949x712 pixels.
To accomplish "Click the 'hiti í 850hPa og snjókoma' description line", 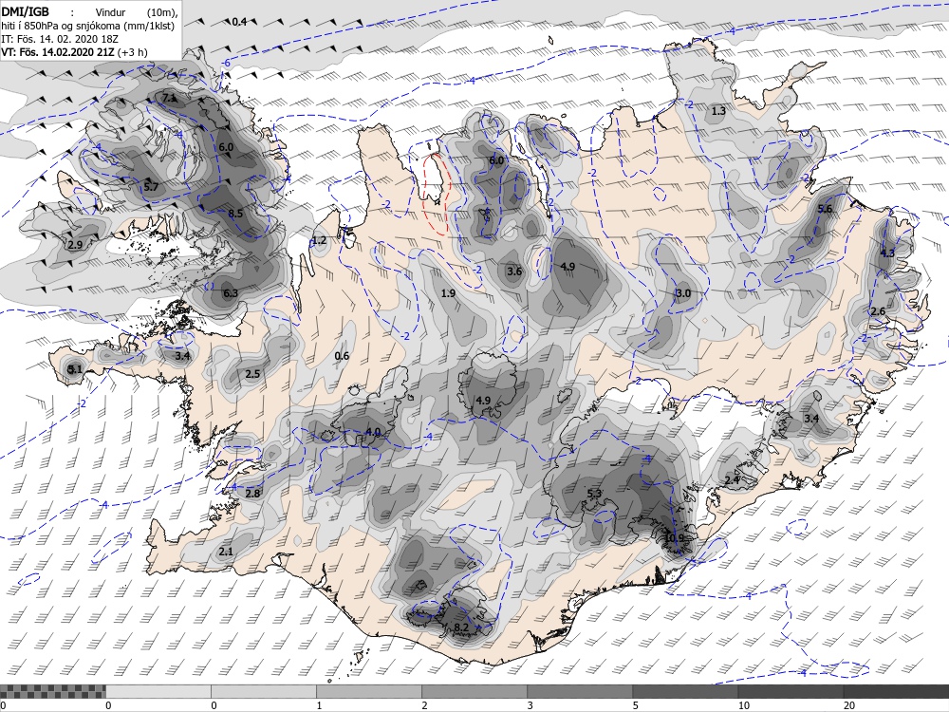I will 87,26.
